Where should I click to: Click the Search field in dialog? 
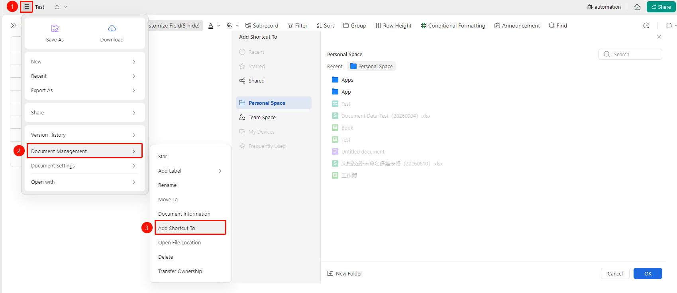pos(630,54)
